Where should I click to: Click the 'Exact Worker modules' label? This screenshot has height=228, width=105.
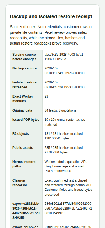tap(23, 99)
